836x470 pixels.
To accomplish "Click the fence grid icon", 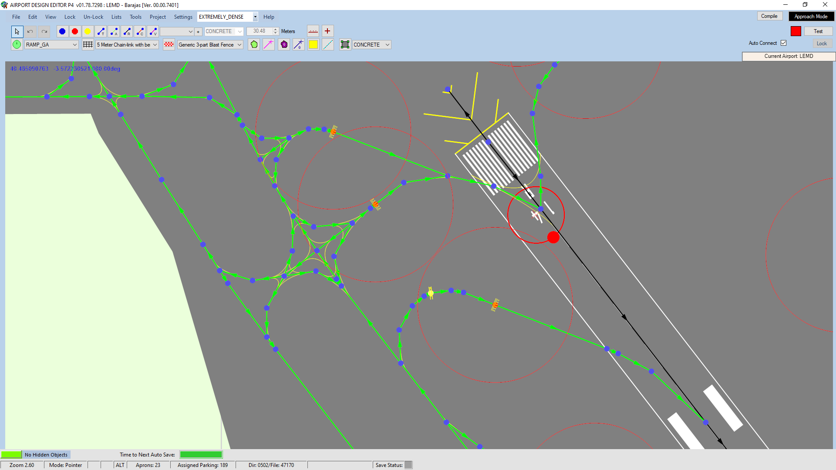I will (x=88, y=44).
